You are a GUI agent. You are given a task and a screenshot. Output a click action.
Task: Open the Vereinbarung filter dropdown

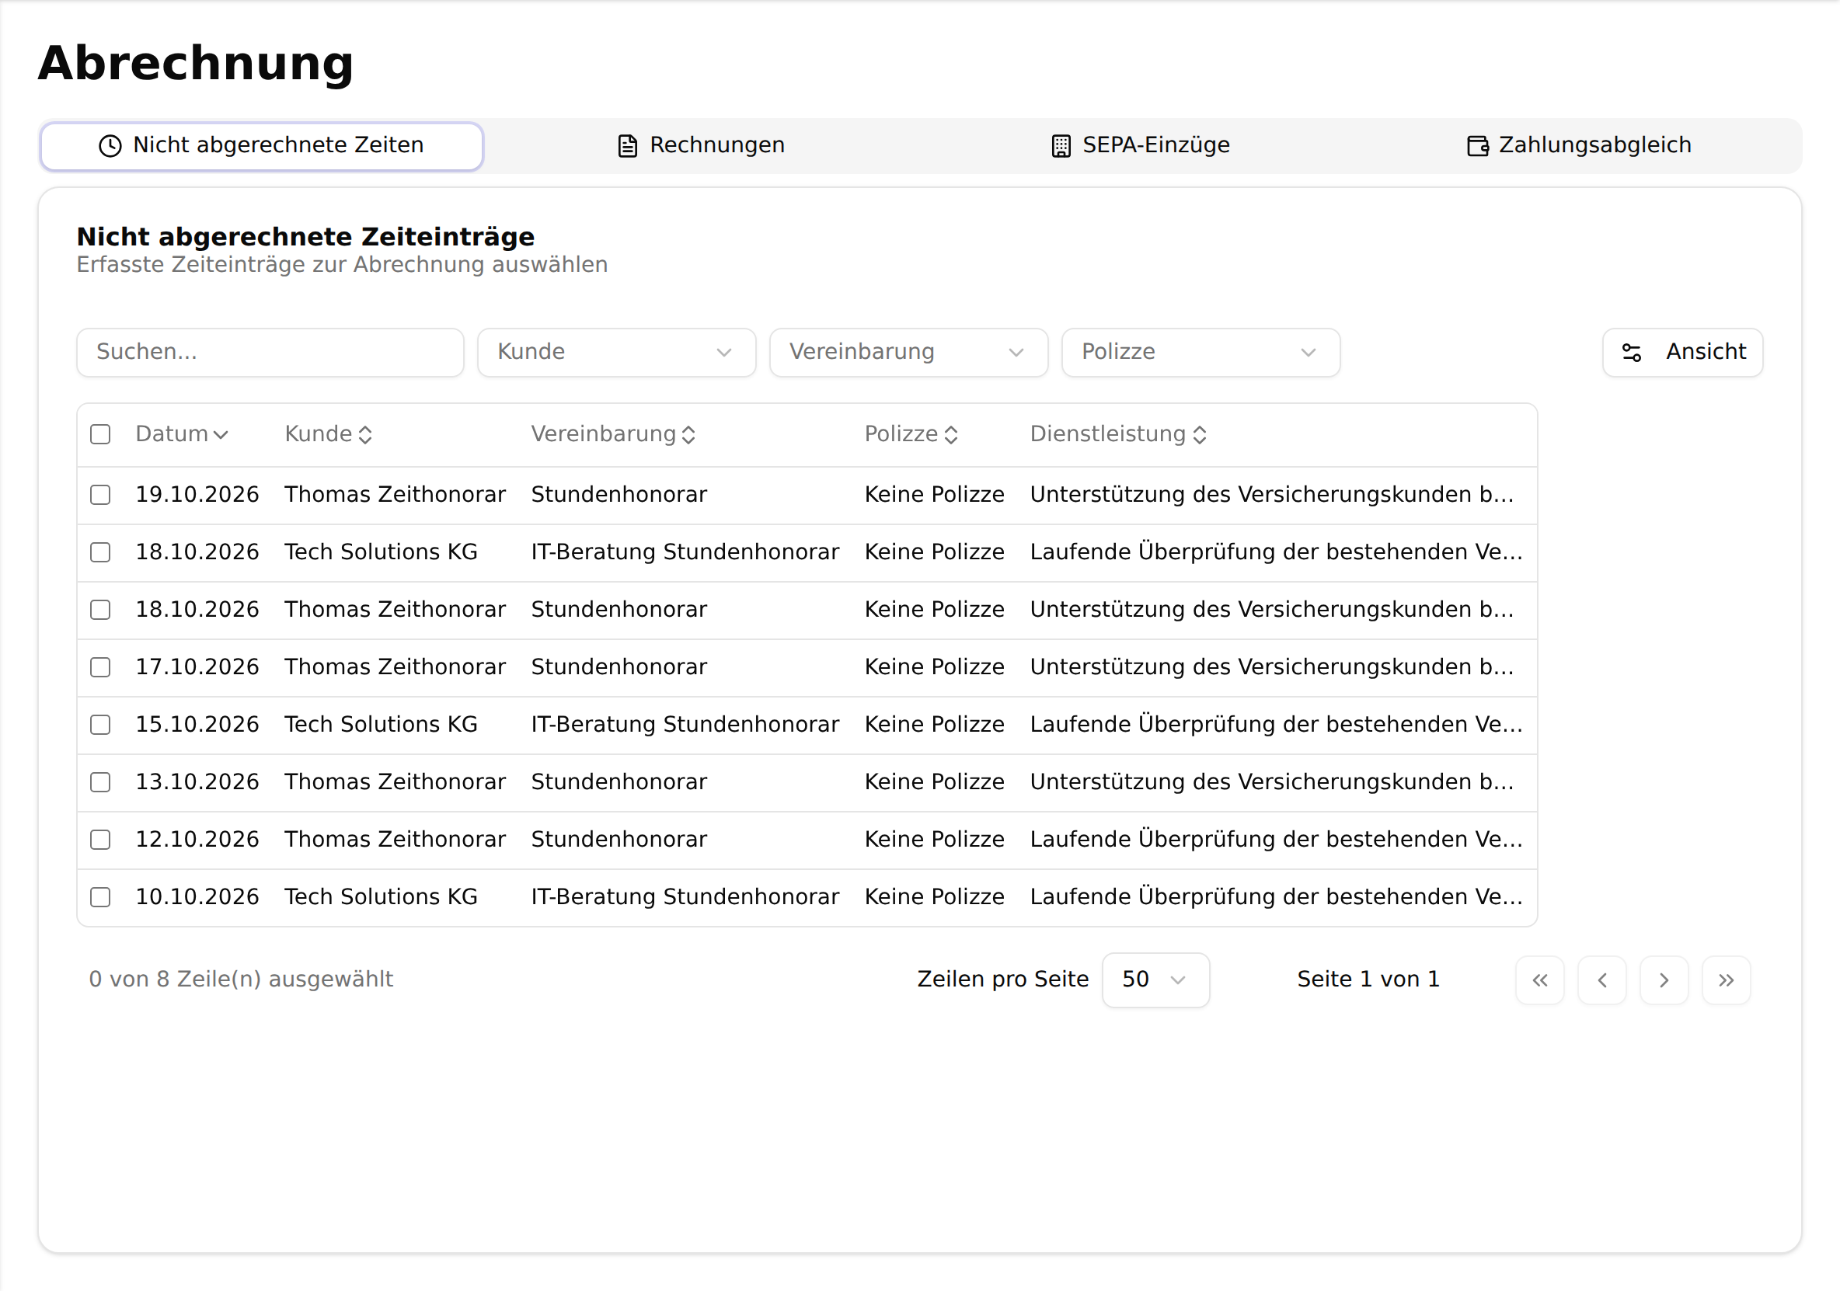pyautogui.click(x=909, y=353)
